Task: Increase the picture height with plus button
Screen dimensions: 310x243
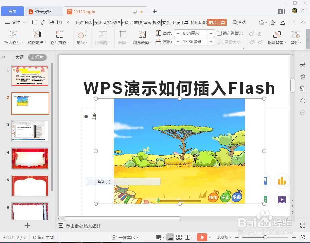Action: [x=211, y=33]
